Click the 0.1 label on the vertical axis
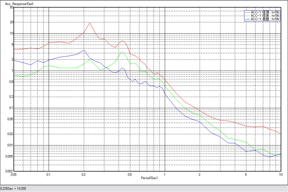This screenshot has width=288, height=192. [11, 108]
